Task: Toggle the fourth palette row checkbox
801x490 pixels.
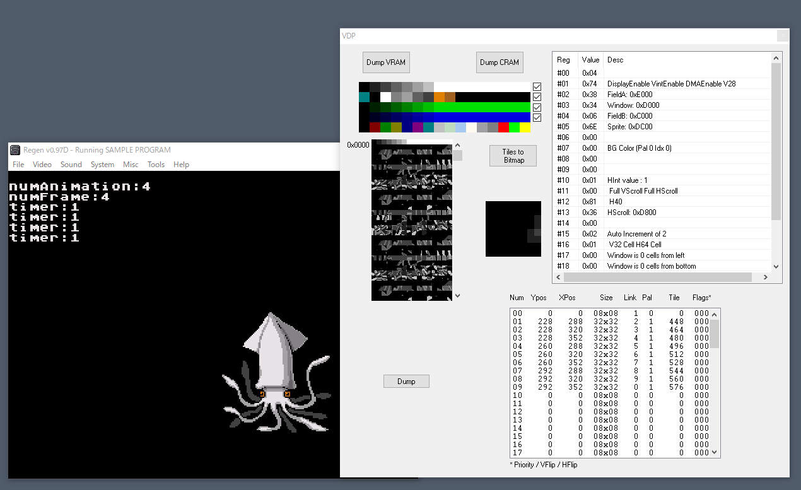Action: [537, 117]
